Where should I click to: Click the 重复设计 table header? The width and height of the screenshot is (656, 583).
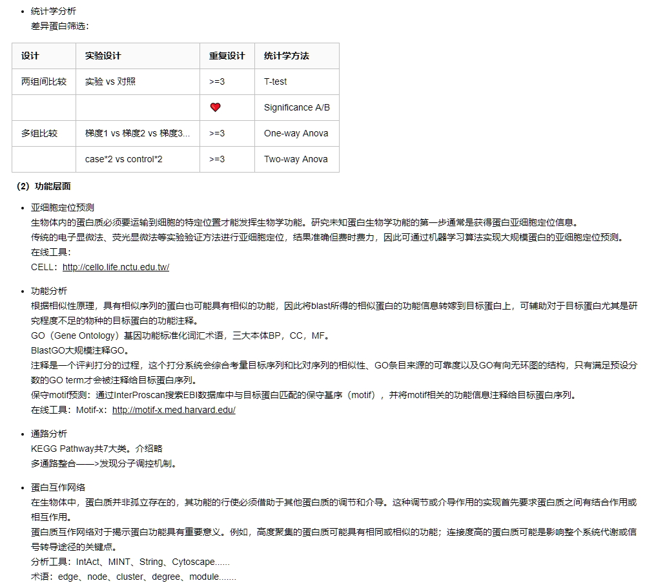(x=227, y=56)
